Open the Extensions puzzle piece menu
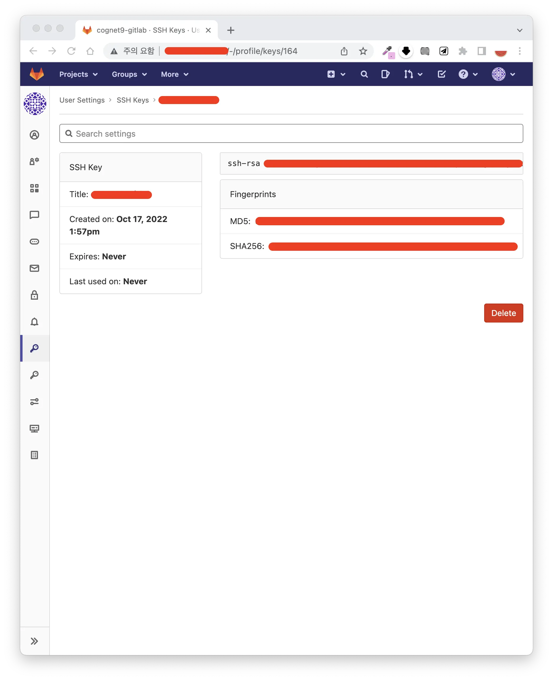The height and width of the screenshot is (680, 553). pyautogui.click(x=463, y=51)
